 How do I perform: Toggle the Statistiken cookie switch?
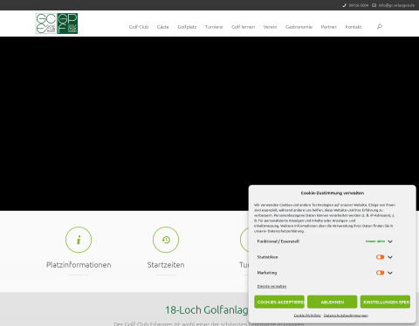pos(380,257)
